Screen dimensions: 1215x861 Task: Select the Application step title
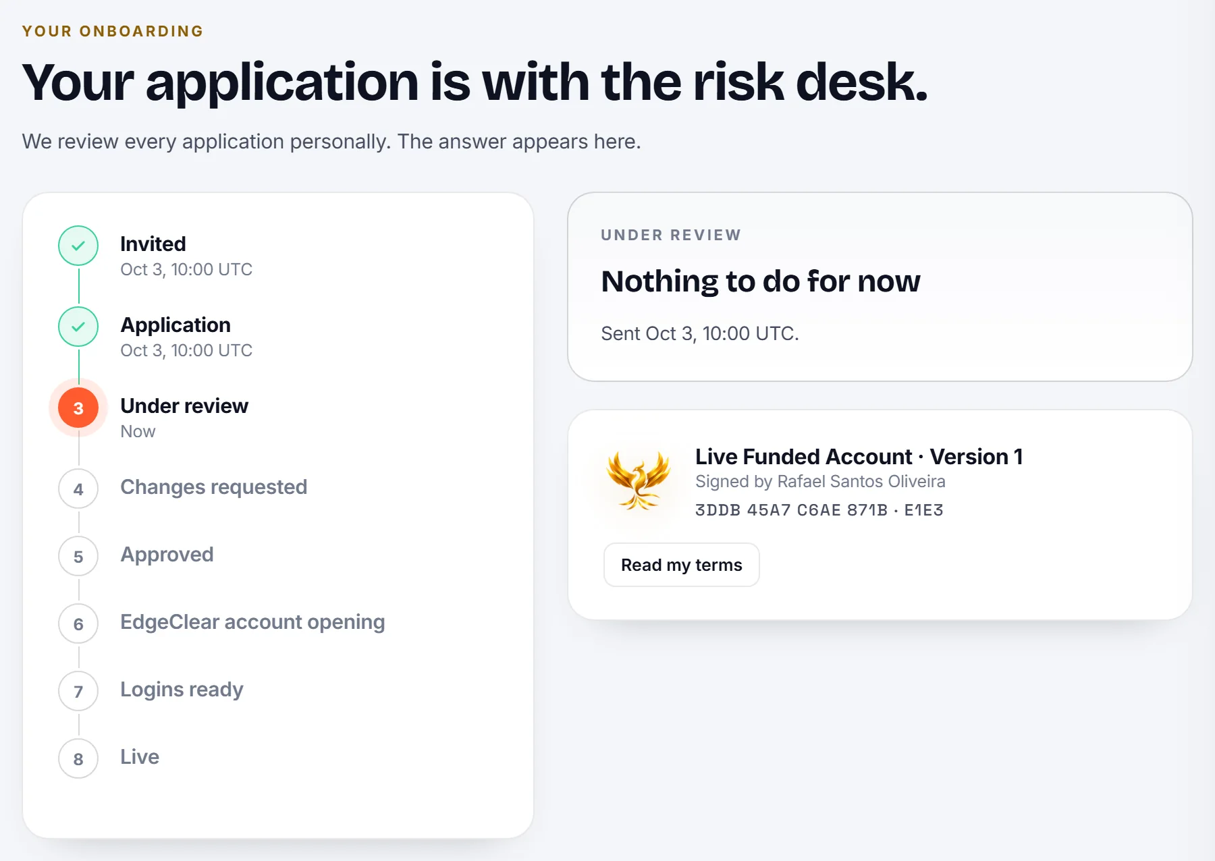pyautogui.click(x=175, y=325)
